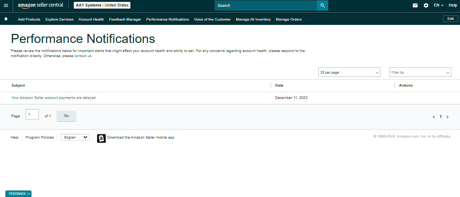This screenshot has height=197, width=460.
Task: Open Add Products menu item
Action: [x=29, y=19]
